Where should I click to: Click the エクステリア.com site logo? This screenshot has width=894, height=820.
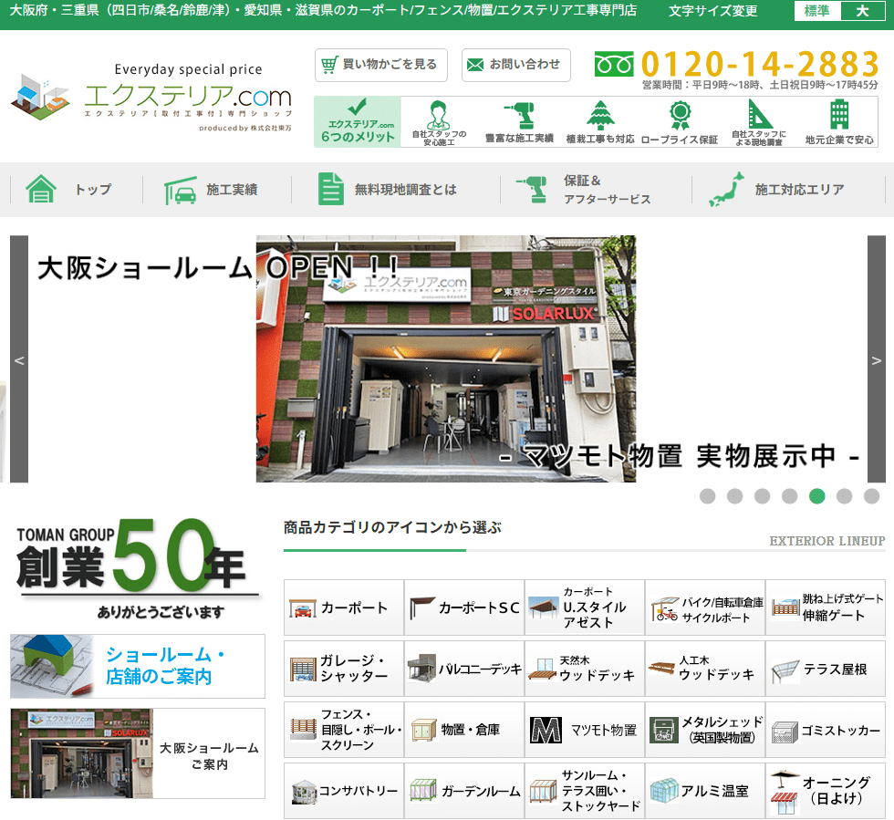click(151, 98)
